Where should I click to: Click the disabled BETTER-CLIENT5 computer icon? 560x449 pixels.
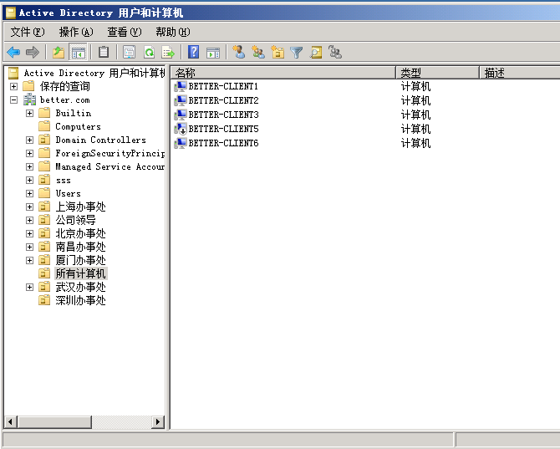pos(181,129)
